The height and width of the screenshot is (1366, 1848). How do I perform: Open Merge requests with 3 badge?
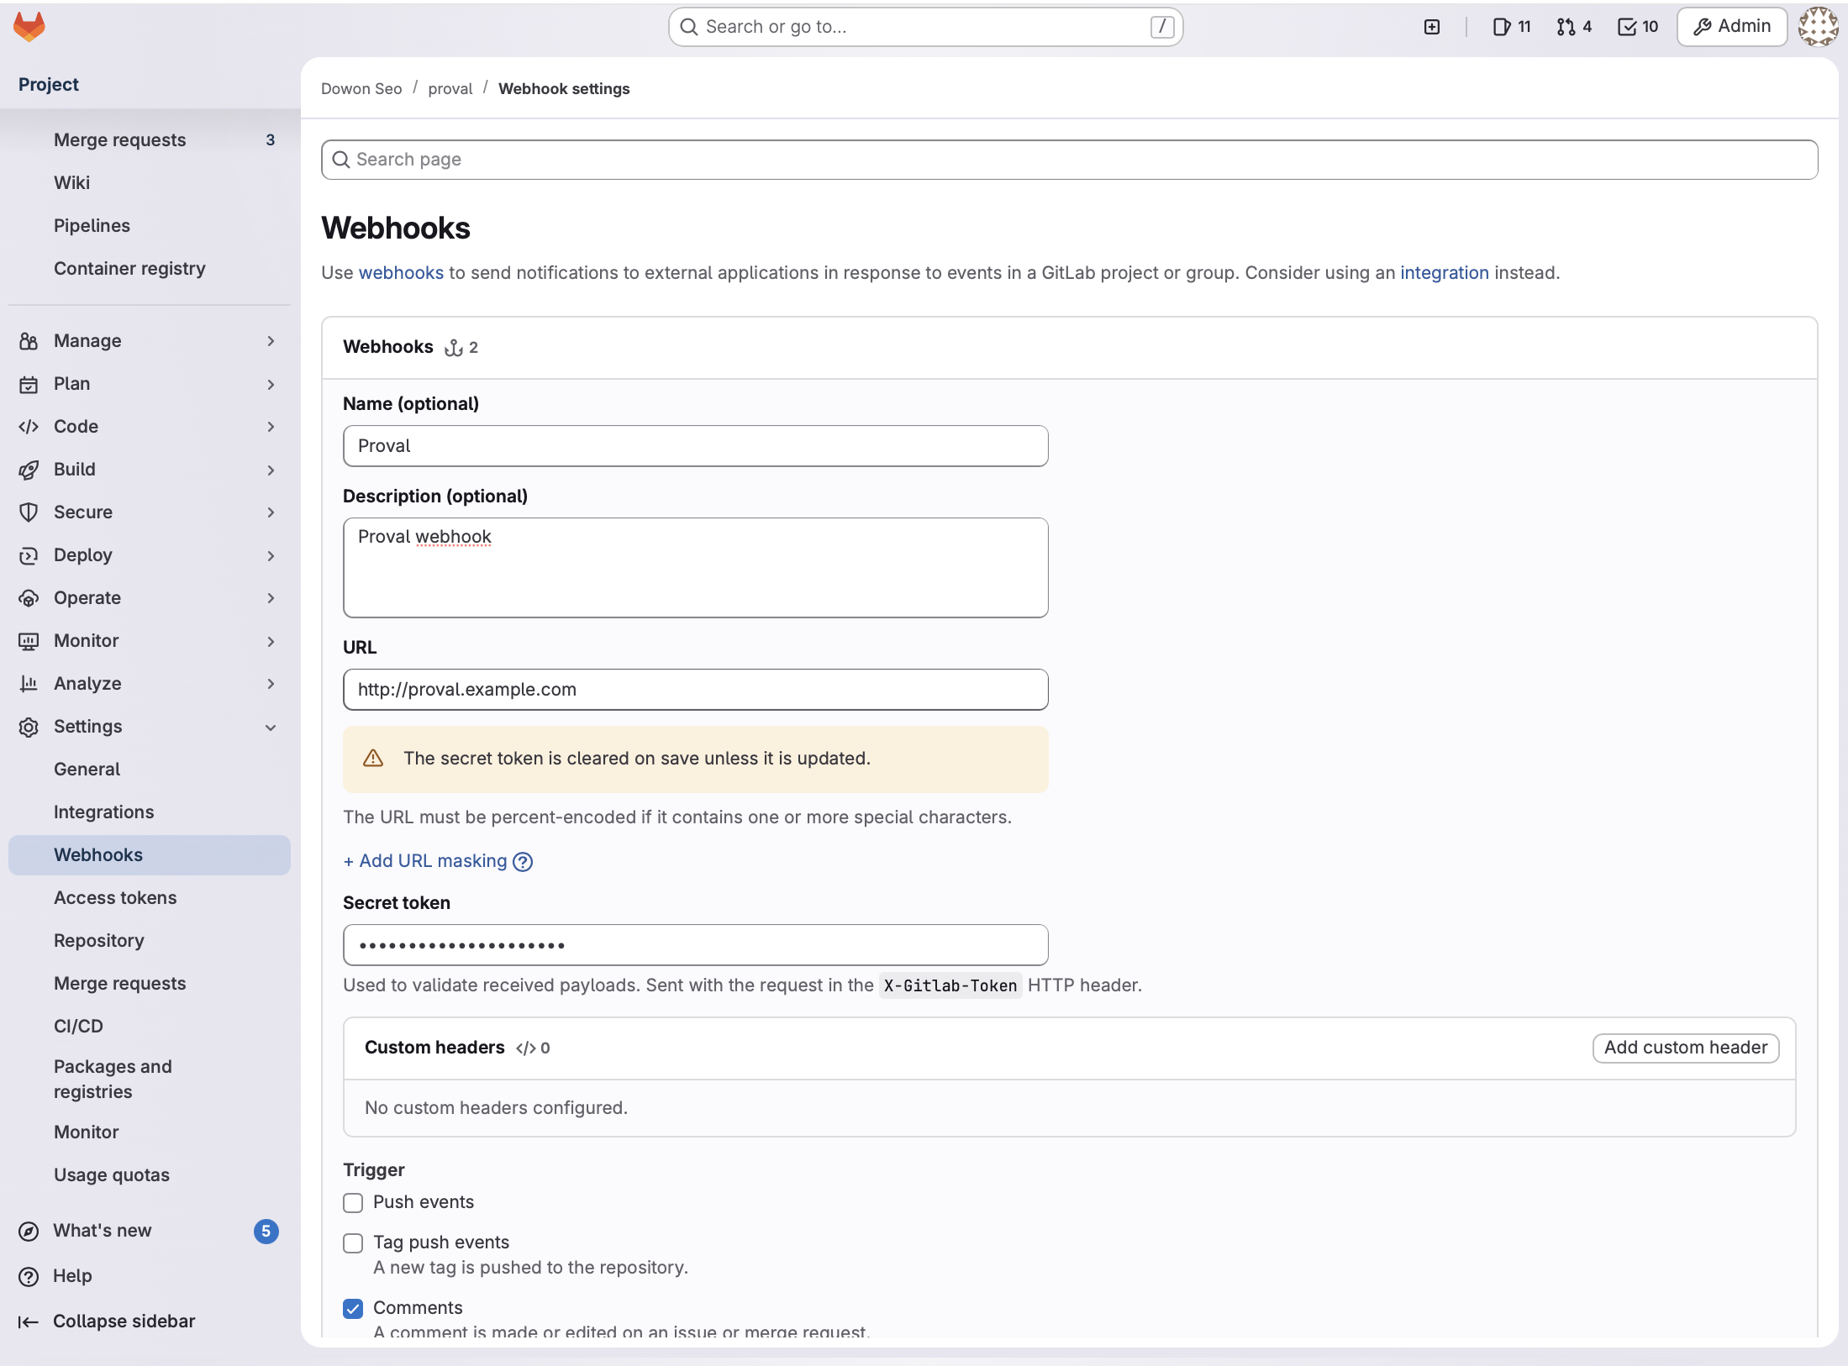tap(150, 140)
